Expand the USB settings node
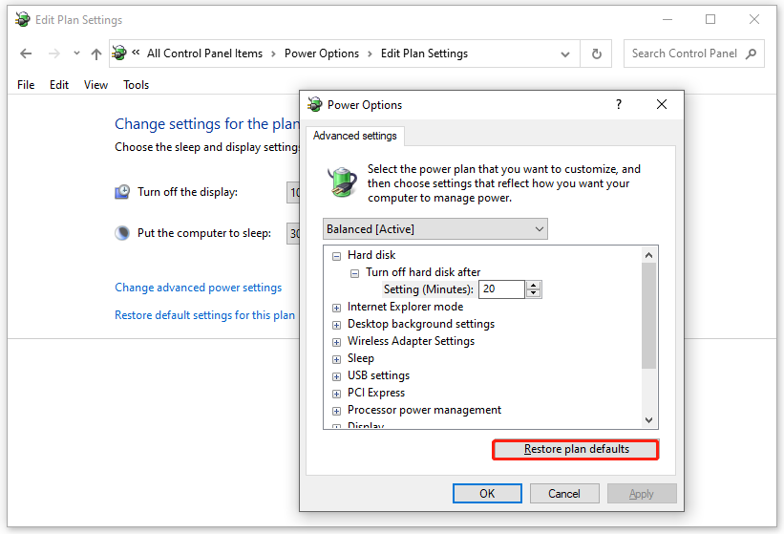 [336, 376]
